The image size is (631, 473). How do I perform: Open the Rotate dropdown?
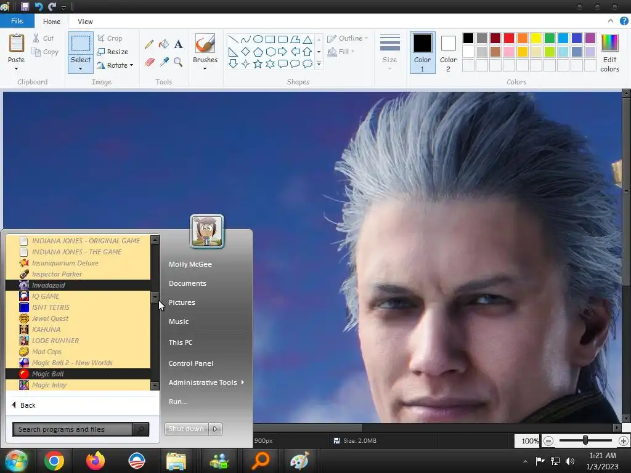pyautogui.click(x=115, y=65)
